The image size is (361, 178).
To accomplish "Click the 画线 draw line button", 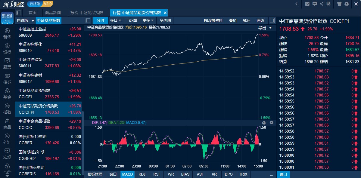I will pyautogui.click(x=260, y=21).
